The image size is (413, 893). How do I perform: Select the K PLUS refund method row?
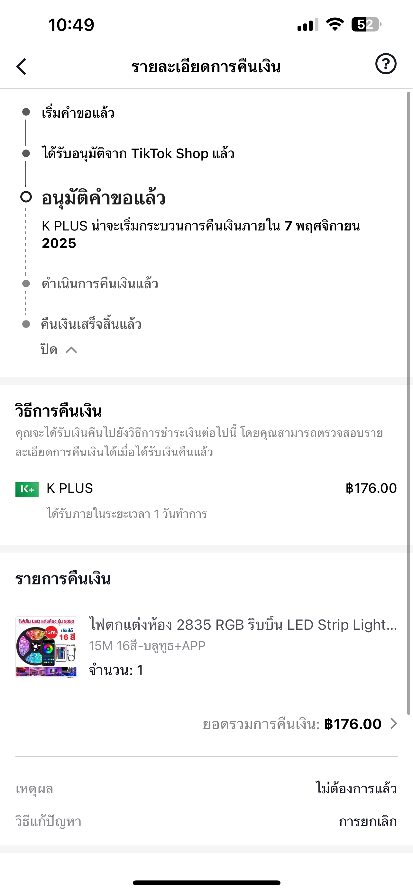(x=206, y=499)
